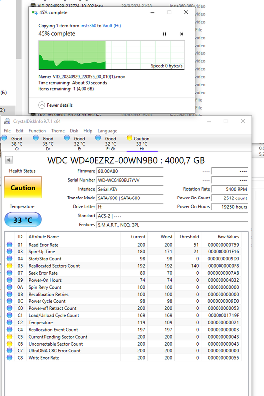The height and width of the screenshot is (396, 264).
Task: Click the Rotation Rate 5400 RPM value
Action: pos(230,189)
